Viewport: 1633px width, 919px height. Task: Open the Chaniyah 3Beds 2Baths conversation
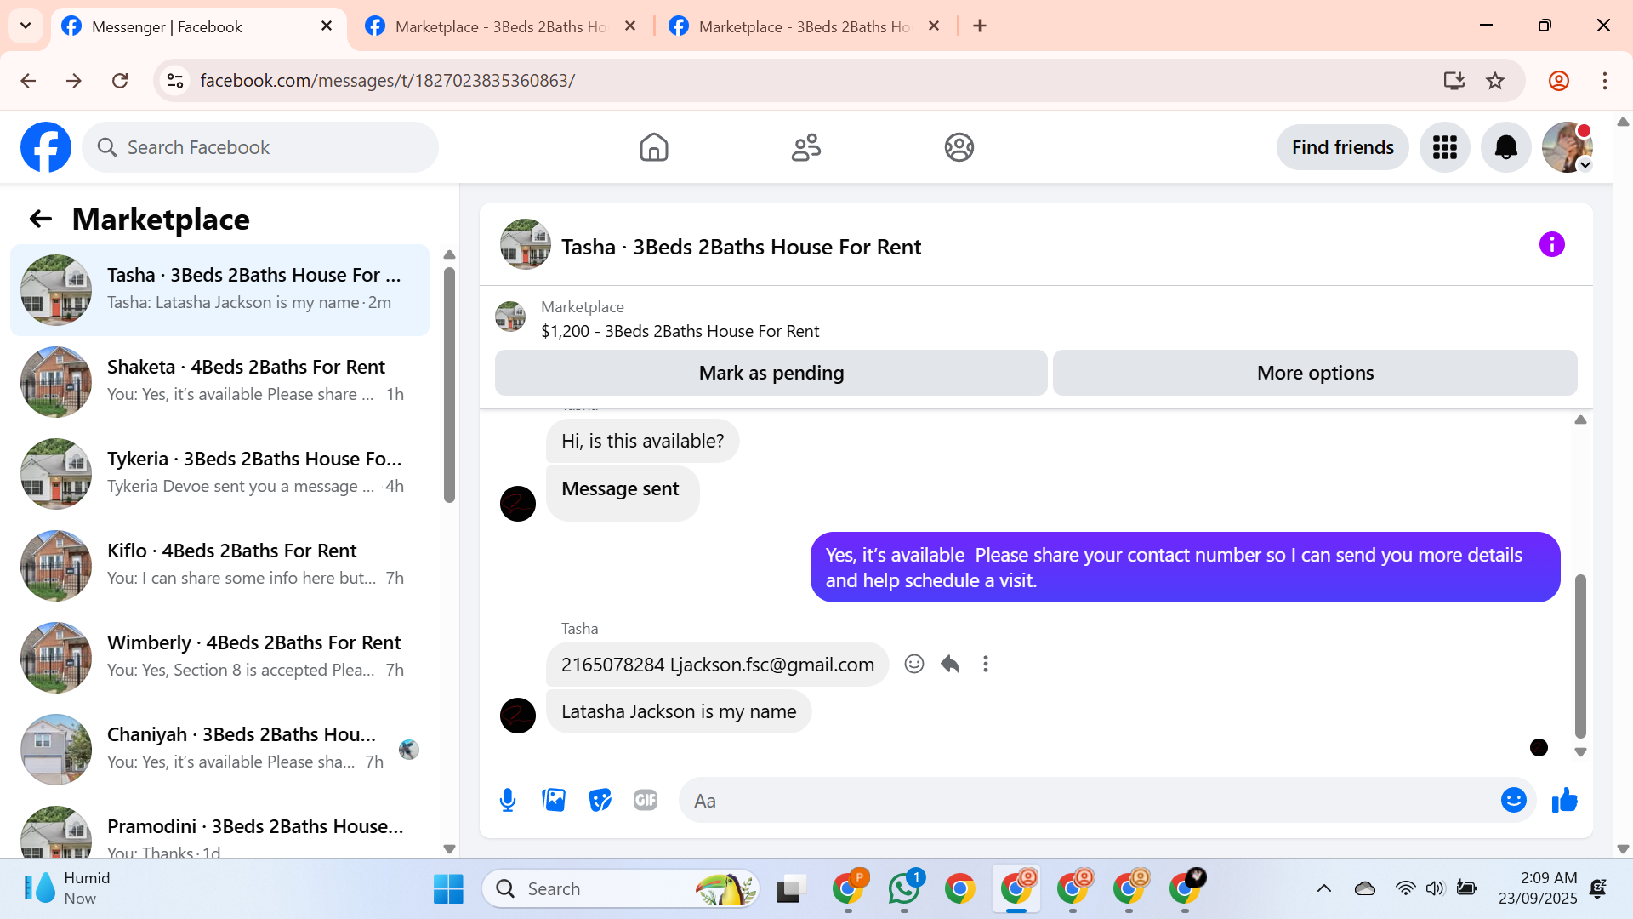pos(219,750)
